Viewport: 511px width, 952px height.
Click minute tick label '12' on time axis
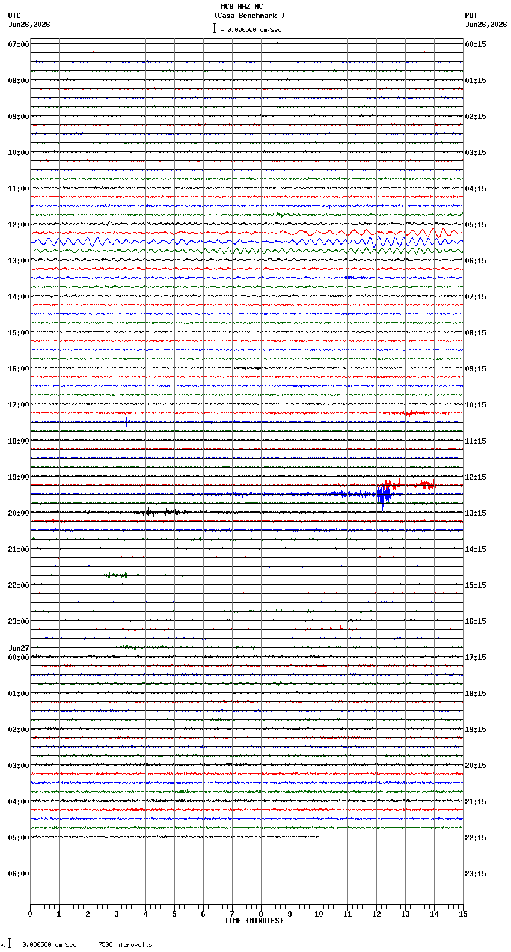pyautogui.click(x=376, y=914)
